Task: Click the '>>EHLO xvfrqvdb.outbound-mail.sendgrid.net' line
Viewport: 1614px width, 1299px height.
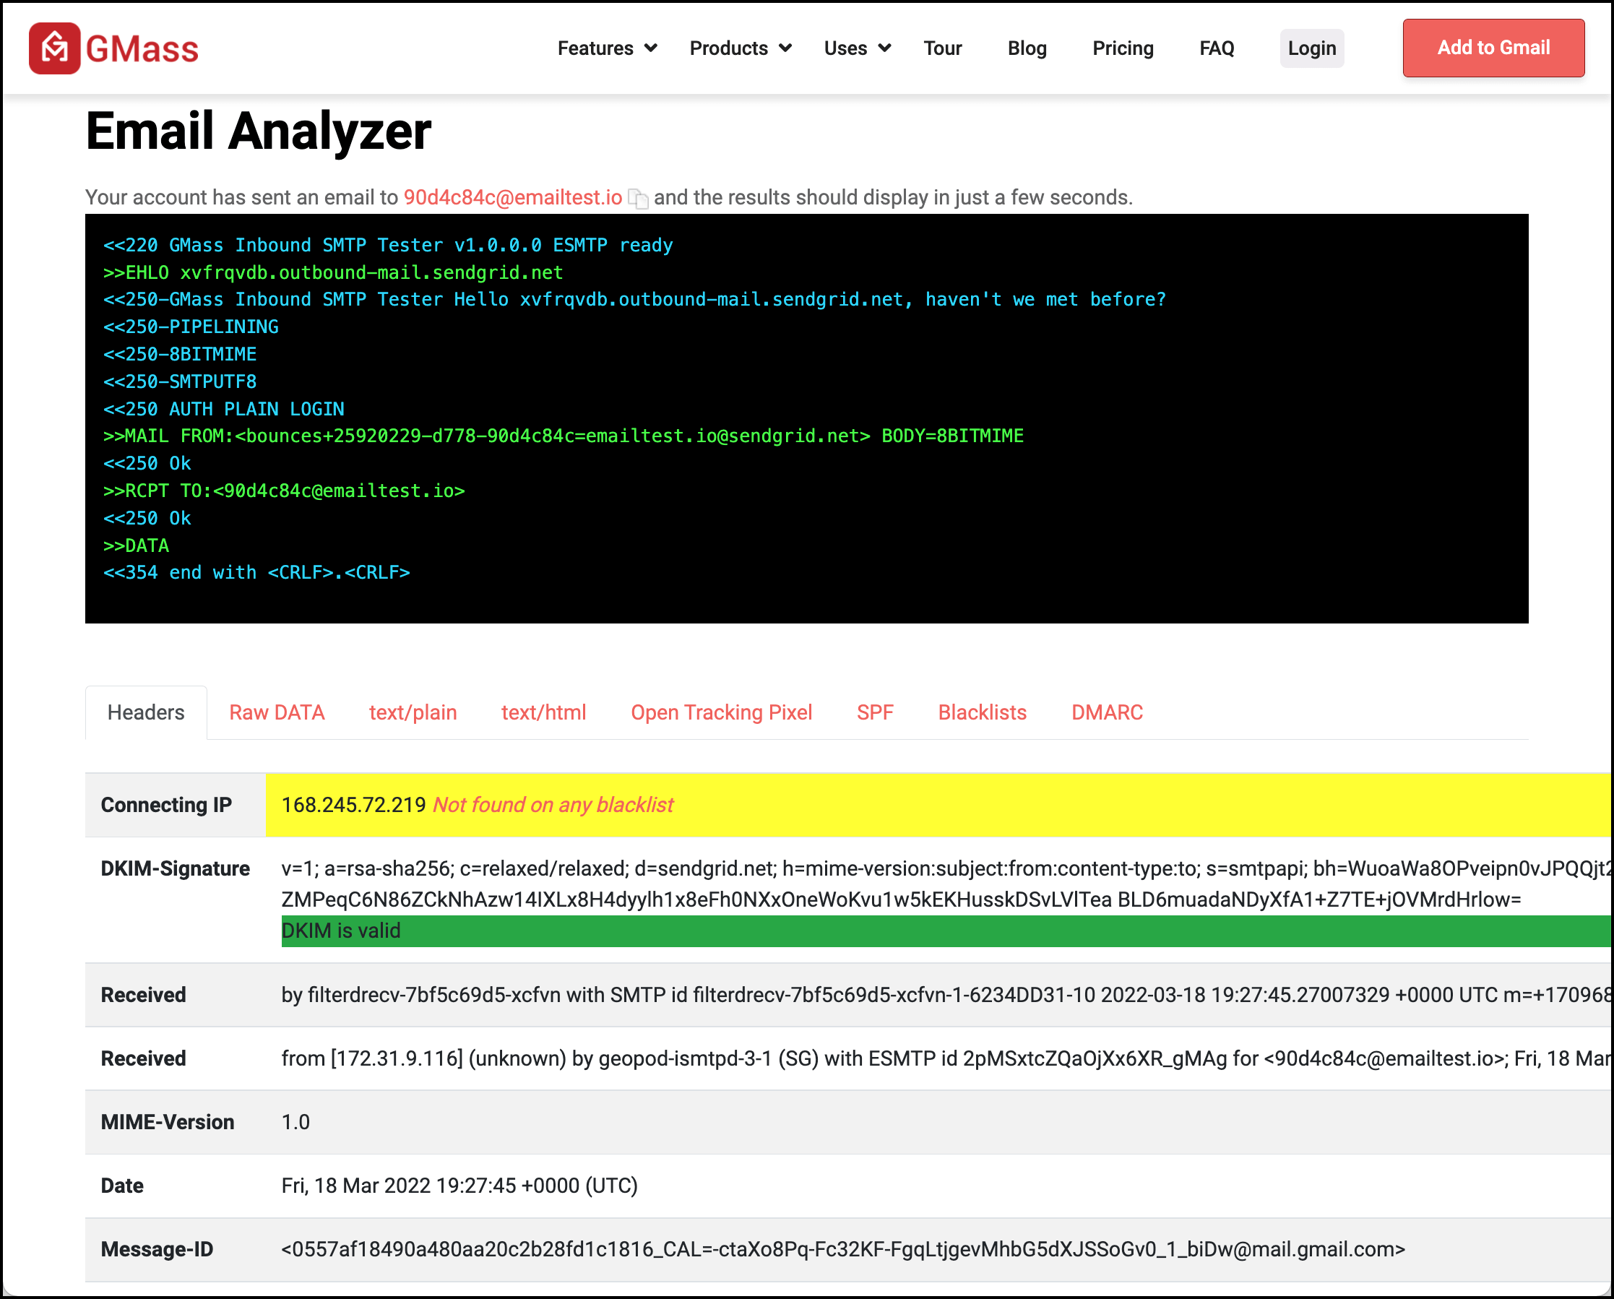Action: [333, 272]
